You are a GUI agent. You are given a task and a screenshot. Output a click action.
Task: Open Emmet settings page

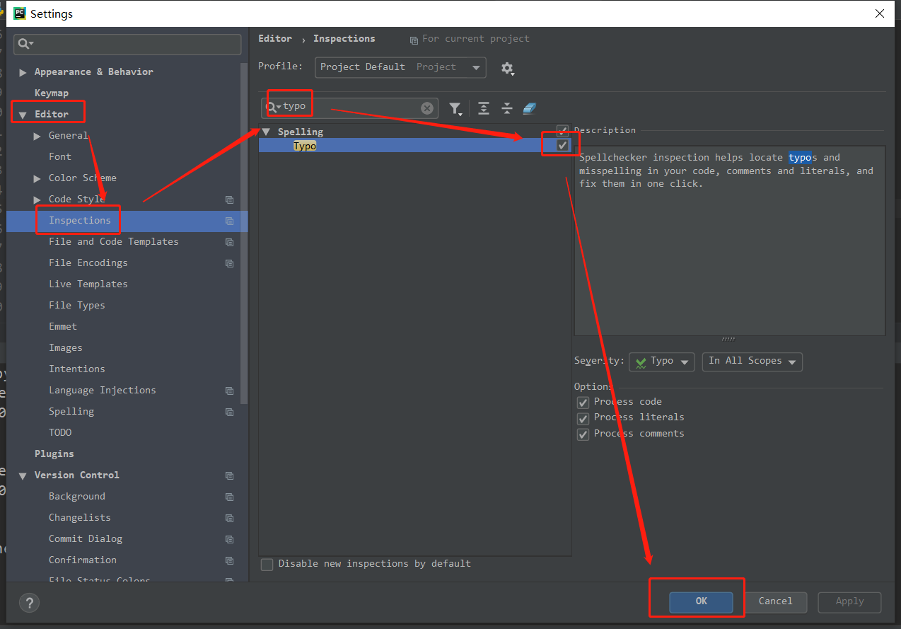point(63,327)
